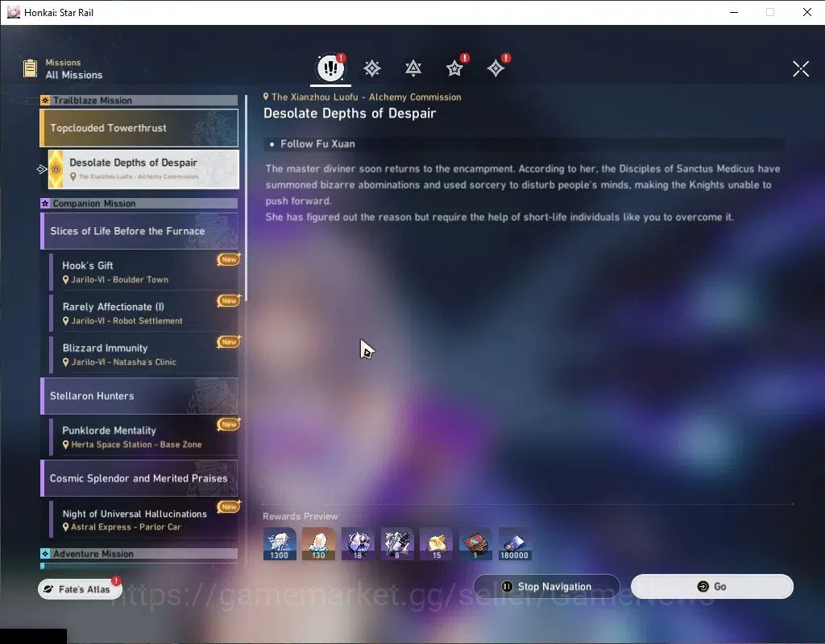This screenshot has width=825, height=644.
Task: Collapse Slices of Life Before the Furnace
Action: [139, 231]
